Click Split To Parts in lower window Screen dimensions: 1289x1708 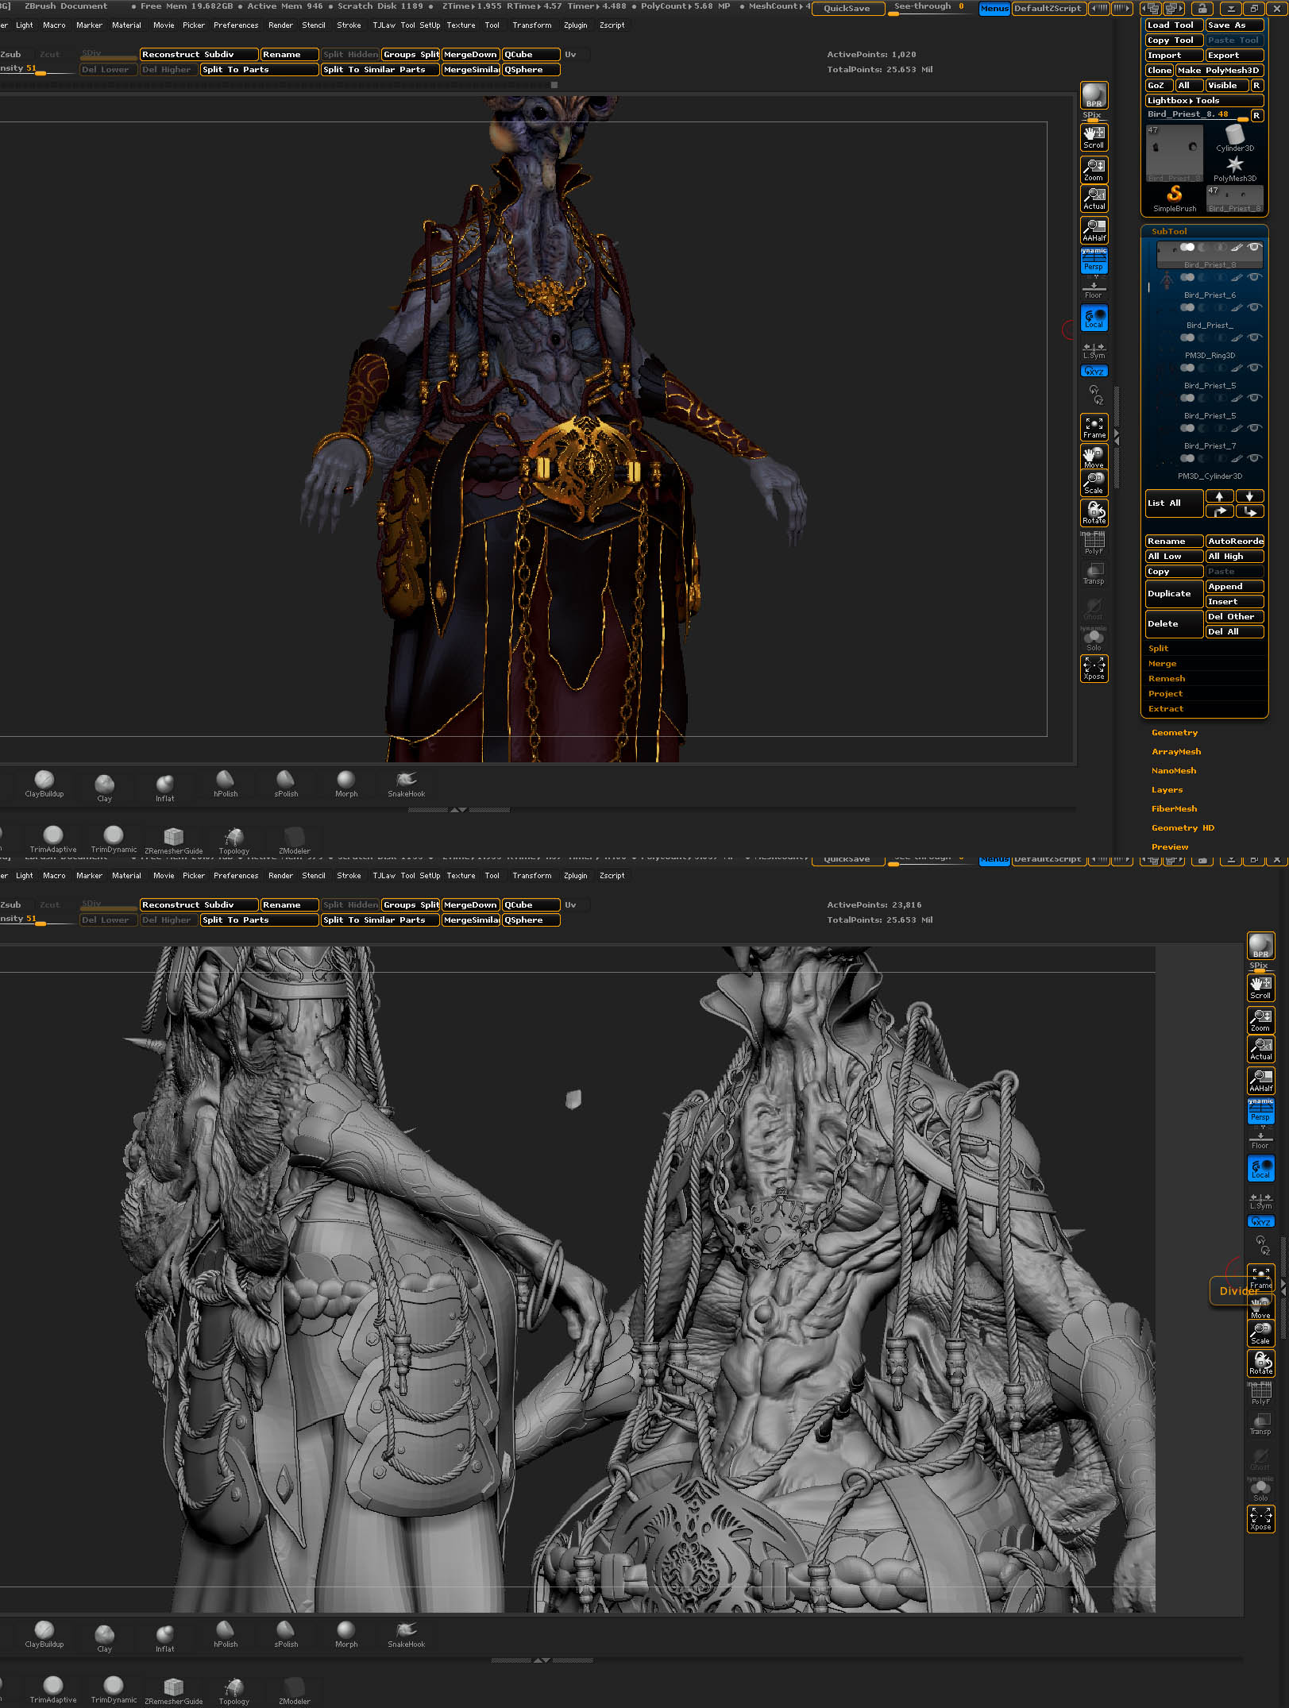click(x=259, y=920)
